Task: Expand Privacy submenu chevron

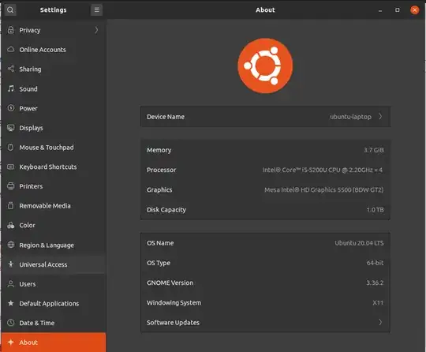Action: coord(96,30)
